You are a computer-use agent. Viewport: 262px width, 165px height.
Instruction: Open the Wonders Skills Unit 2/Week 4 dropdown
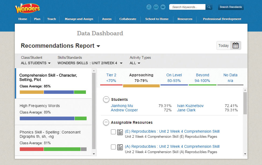[90, 63]
